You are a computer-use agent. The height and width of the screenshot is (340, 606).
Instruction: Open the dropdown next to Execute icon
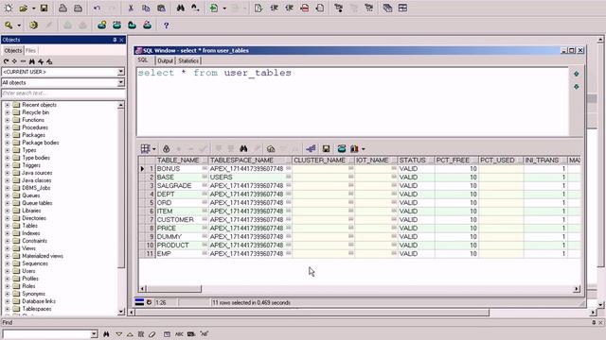(x=224, y=8)
